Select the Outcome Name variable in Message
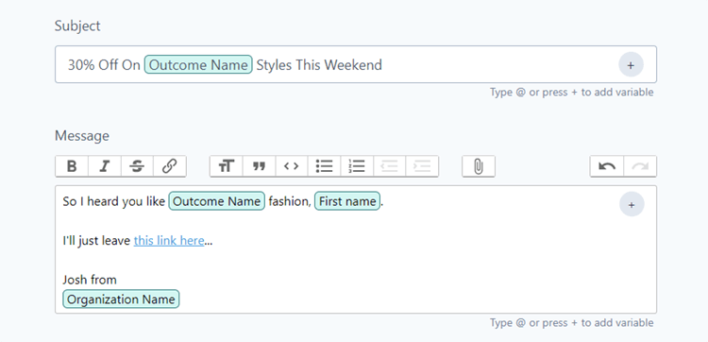Screen dimensions: 708x342 (217, 201)
